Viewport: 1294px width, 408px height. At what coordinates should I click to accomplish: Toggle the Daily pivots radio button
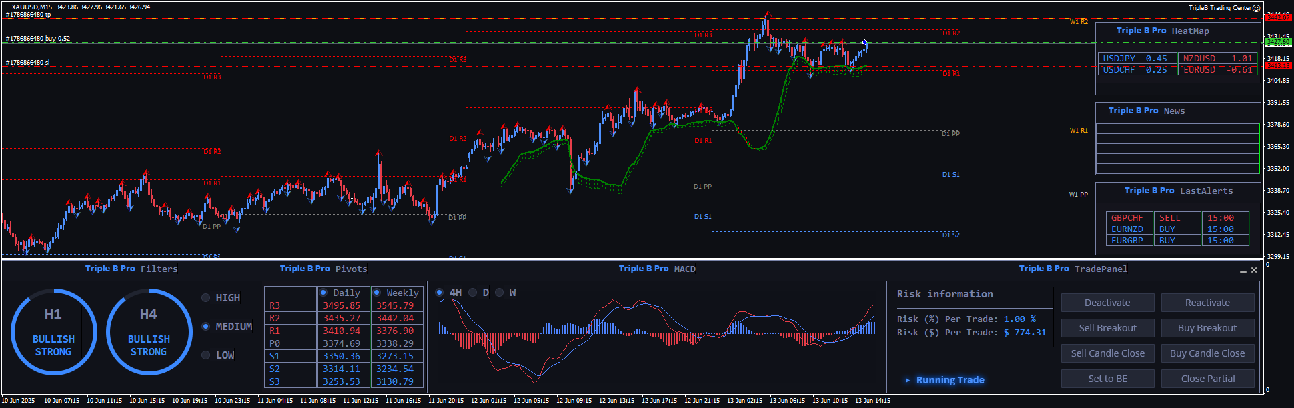coord(323,293)
